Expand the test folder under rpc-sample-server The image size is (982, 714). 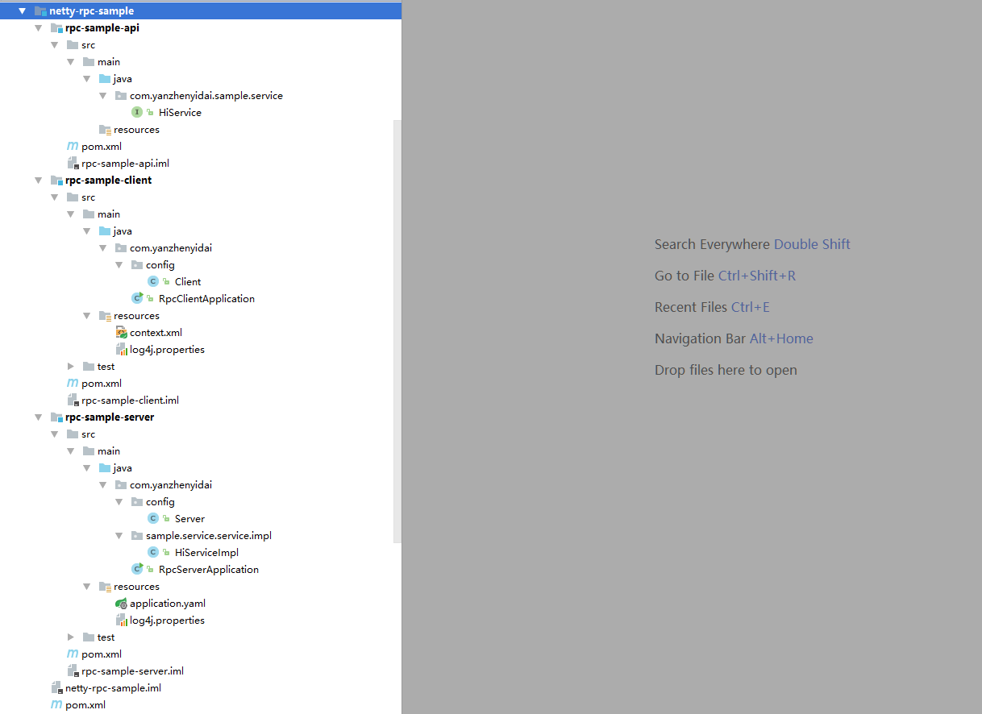71,637
